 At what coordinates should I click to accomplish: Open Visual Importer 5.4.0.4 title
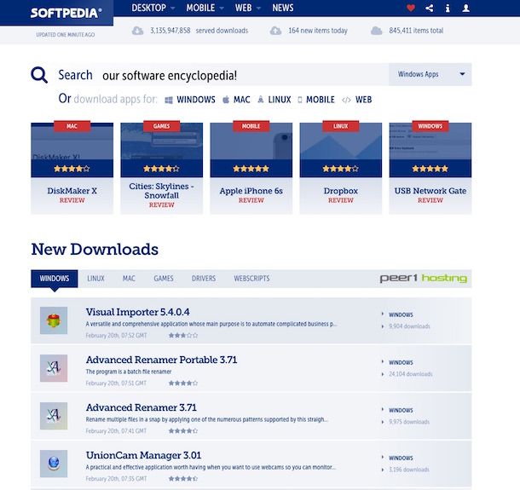point(137,312)
